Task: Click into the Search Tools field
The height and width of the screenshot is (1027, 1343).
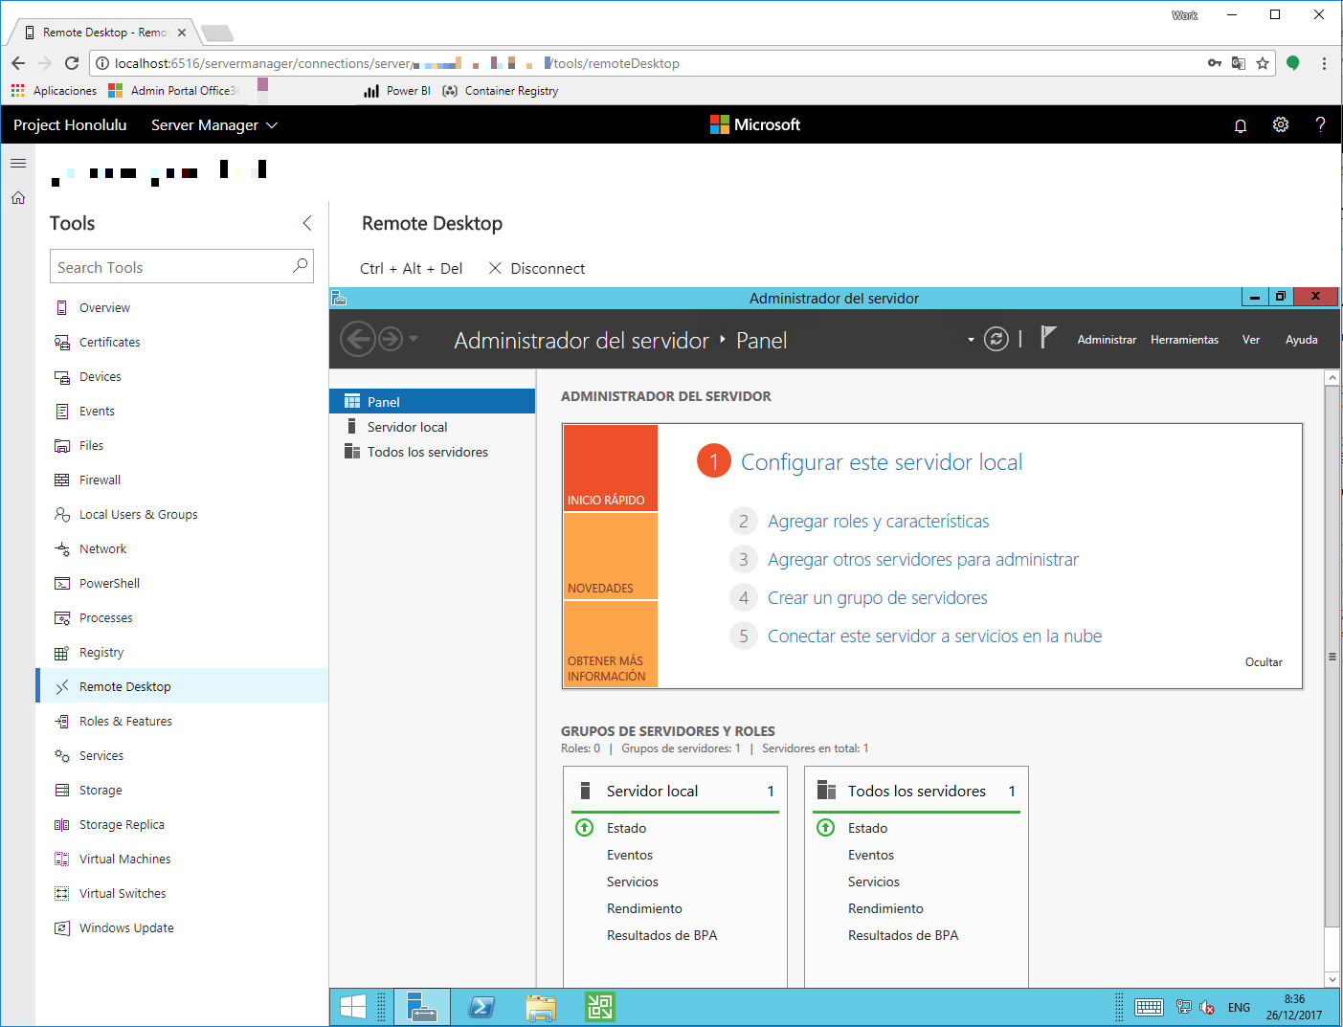Action: point(182,267)
